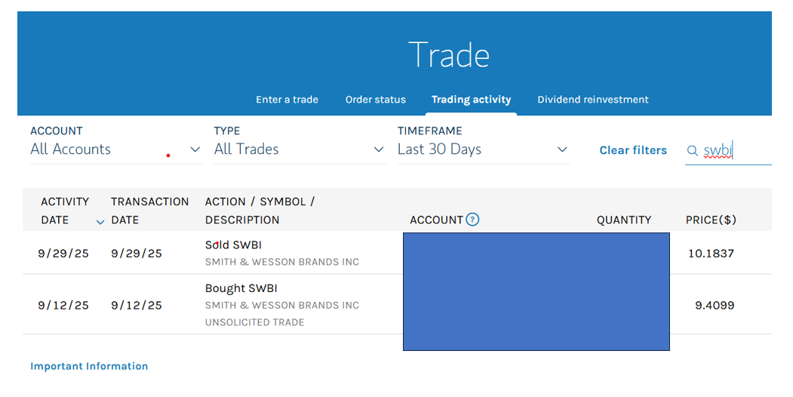Go to the Dividend reinvestment tab
The width and height of the screenshot is (793, 397).
click(593, 100)
